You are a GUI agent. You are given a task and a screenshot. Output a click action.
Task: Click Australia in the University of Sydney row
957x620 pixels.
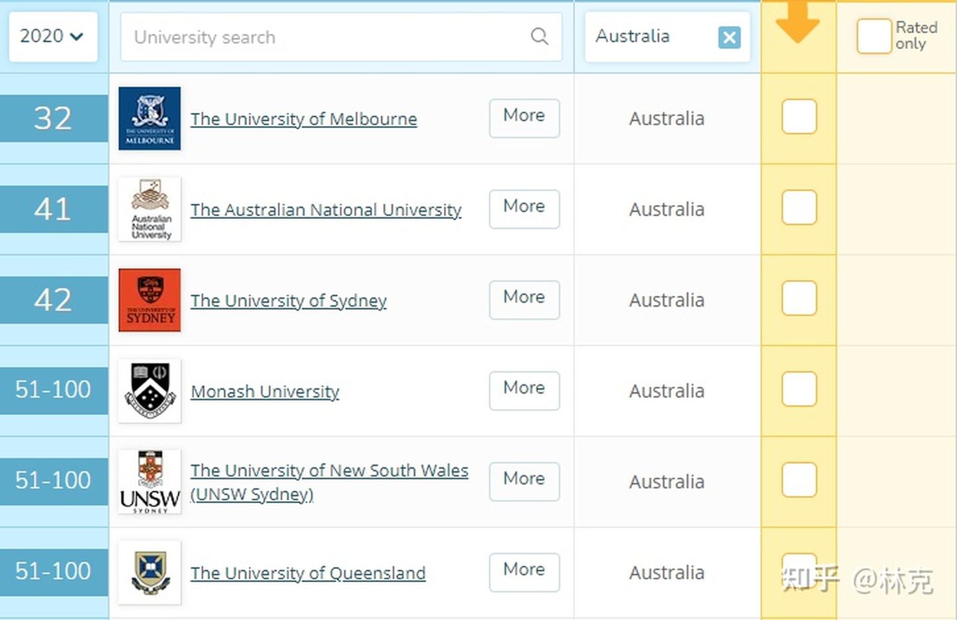tap(667, 301)
